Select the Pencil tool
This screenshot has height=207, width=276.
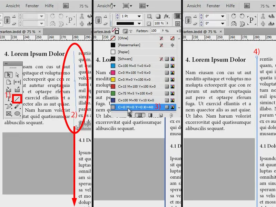click(17, 106)
